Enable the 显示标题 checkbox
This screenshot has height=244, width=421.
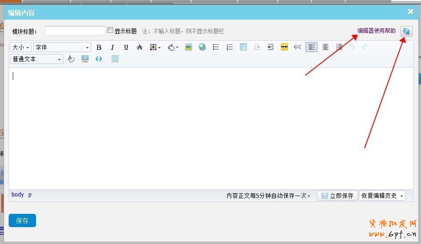tap(110, 31)
